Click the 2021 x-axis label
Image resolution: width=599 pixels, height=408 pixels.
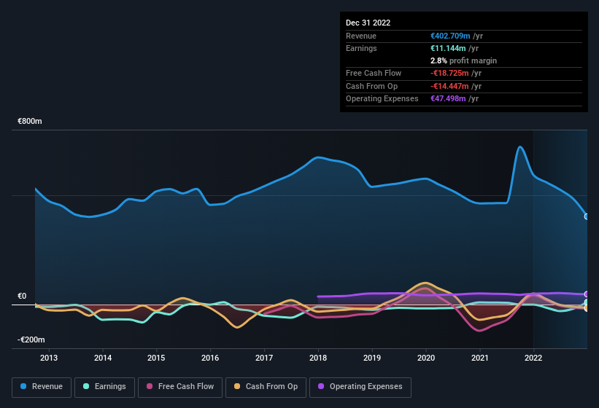pos(480,358)
